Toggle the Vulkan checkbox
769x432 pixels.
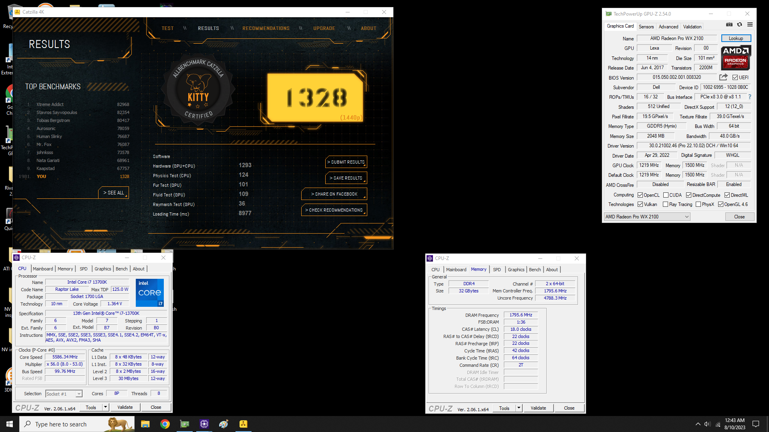640,204
